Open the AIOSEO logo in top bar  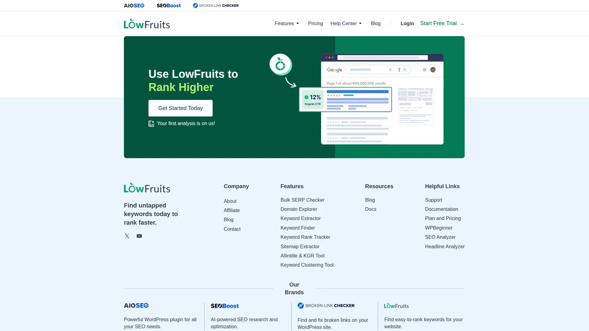point(134,5)
